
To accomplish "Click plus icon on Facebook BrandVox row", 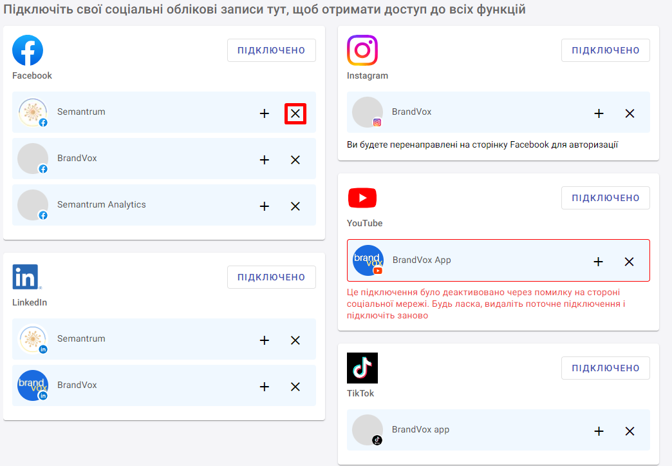I will pyautogui.click(x=265, y=160).
